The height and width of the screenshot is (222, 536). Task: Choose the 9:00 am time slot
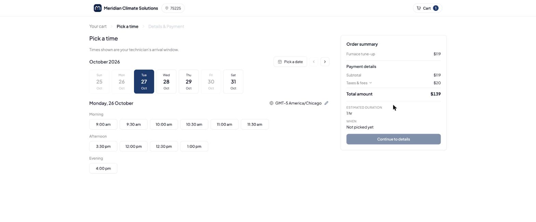point(103,124)
